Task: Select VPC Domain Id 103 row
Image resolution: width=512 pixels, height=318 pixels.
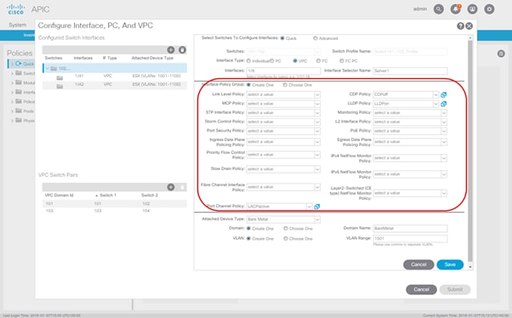Action: pyautogui.click(x=114, y=211)
